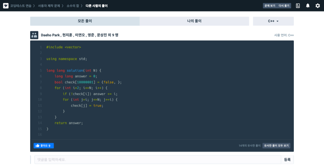Screen dimensions: 324x168
Task: Click the 14개의 유사한 풀이 text
Action: click(250, 146)
